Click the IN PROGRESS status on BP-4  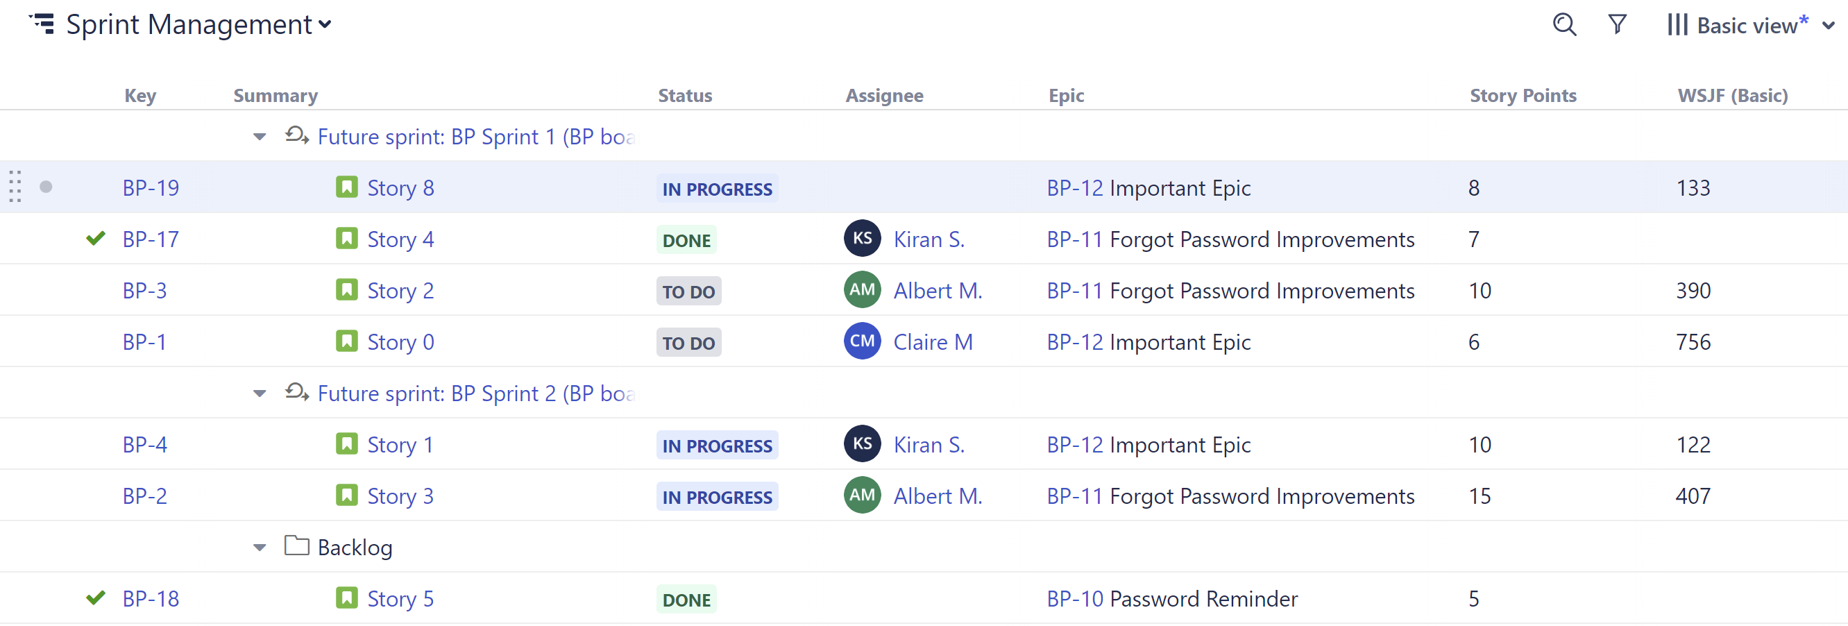click(x=717, y=445)
